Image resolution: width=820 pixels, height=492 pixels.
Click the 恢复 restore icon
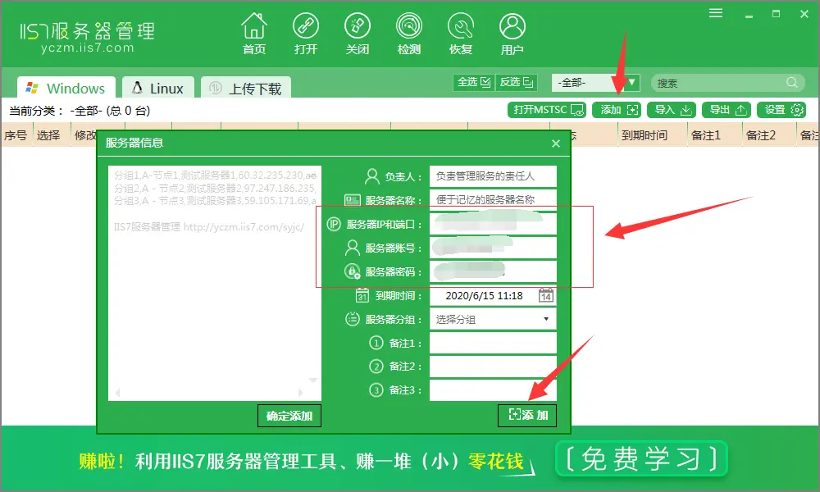pos(461,34)
